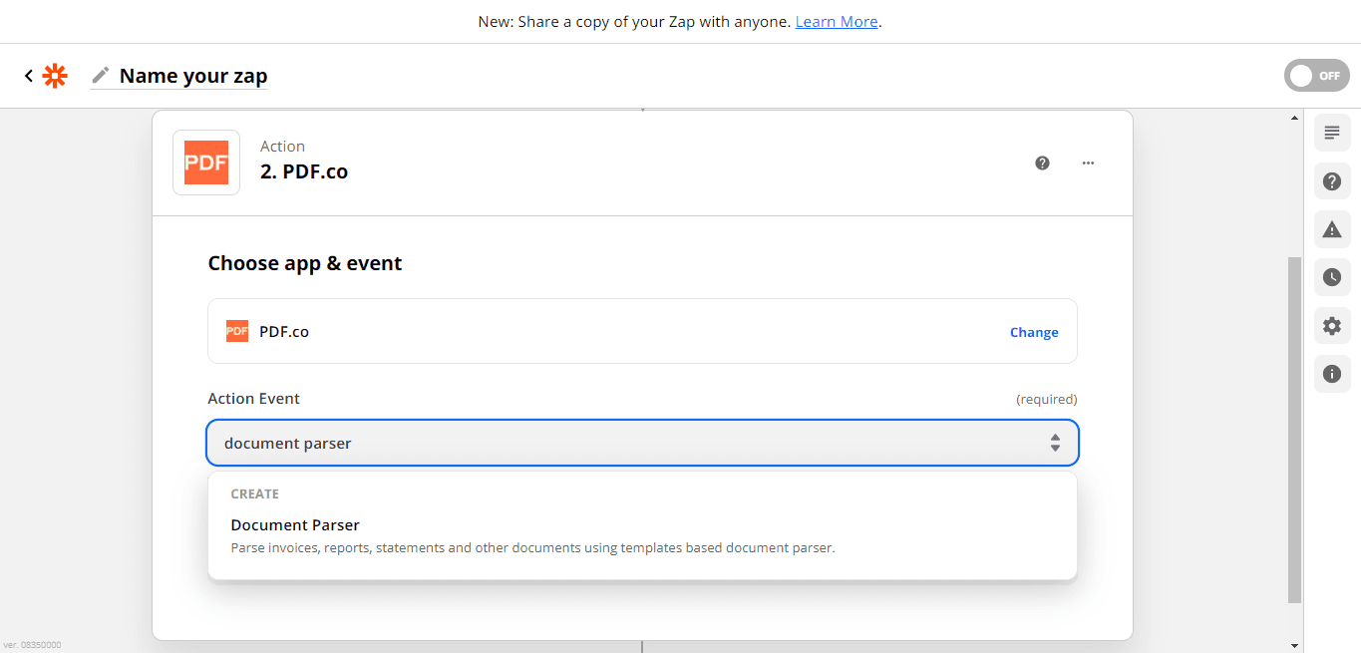Image resolution: width=1361 pixels, height=653 pixels.
Task: Open the Action Event dropdown
Action: 642,443
